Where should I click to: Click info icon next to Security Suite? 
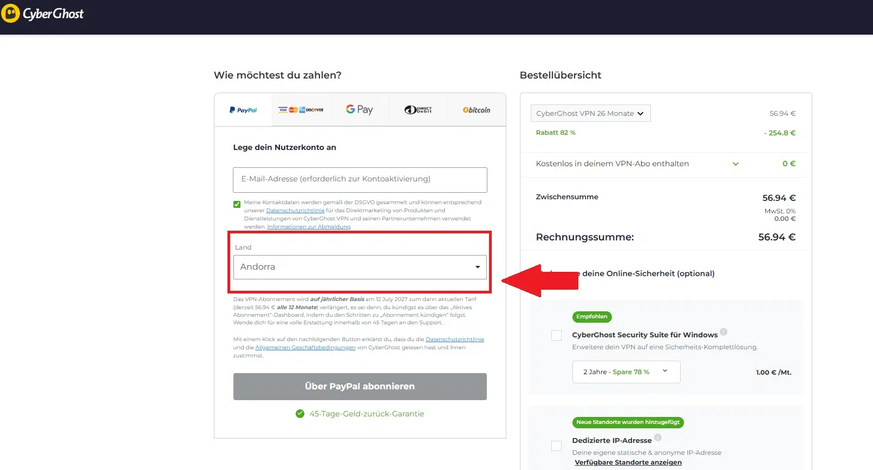pyautogui.click(x=724, y=332)
